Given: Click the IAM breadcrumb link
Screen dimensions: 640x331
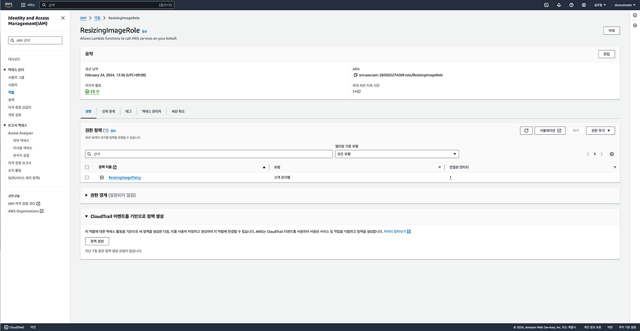Looking at the screenshot, I should click(83, 18).
